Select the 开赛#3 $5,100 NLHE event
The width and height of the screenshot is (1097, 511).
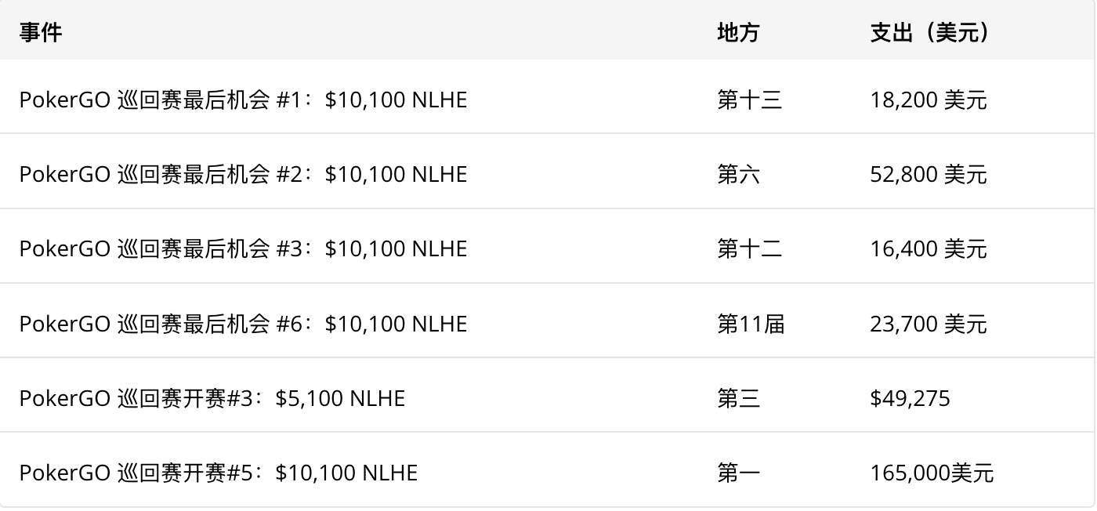coord(212,398)
